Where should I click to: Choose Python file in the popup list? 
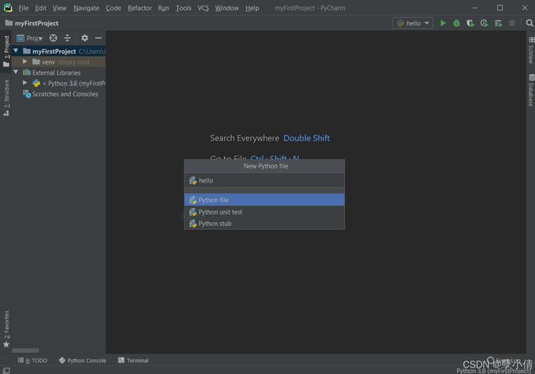click(x=264, y=200)
